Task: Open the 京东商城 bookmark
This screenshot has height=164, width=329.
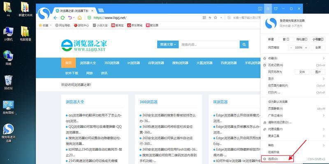Action: coord(135,25)
